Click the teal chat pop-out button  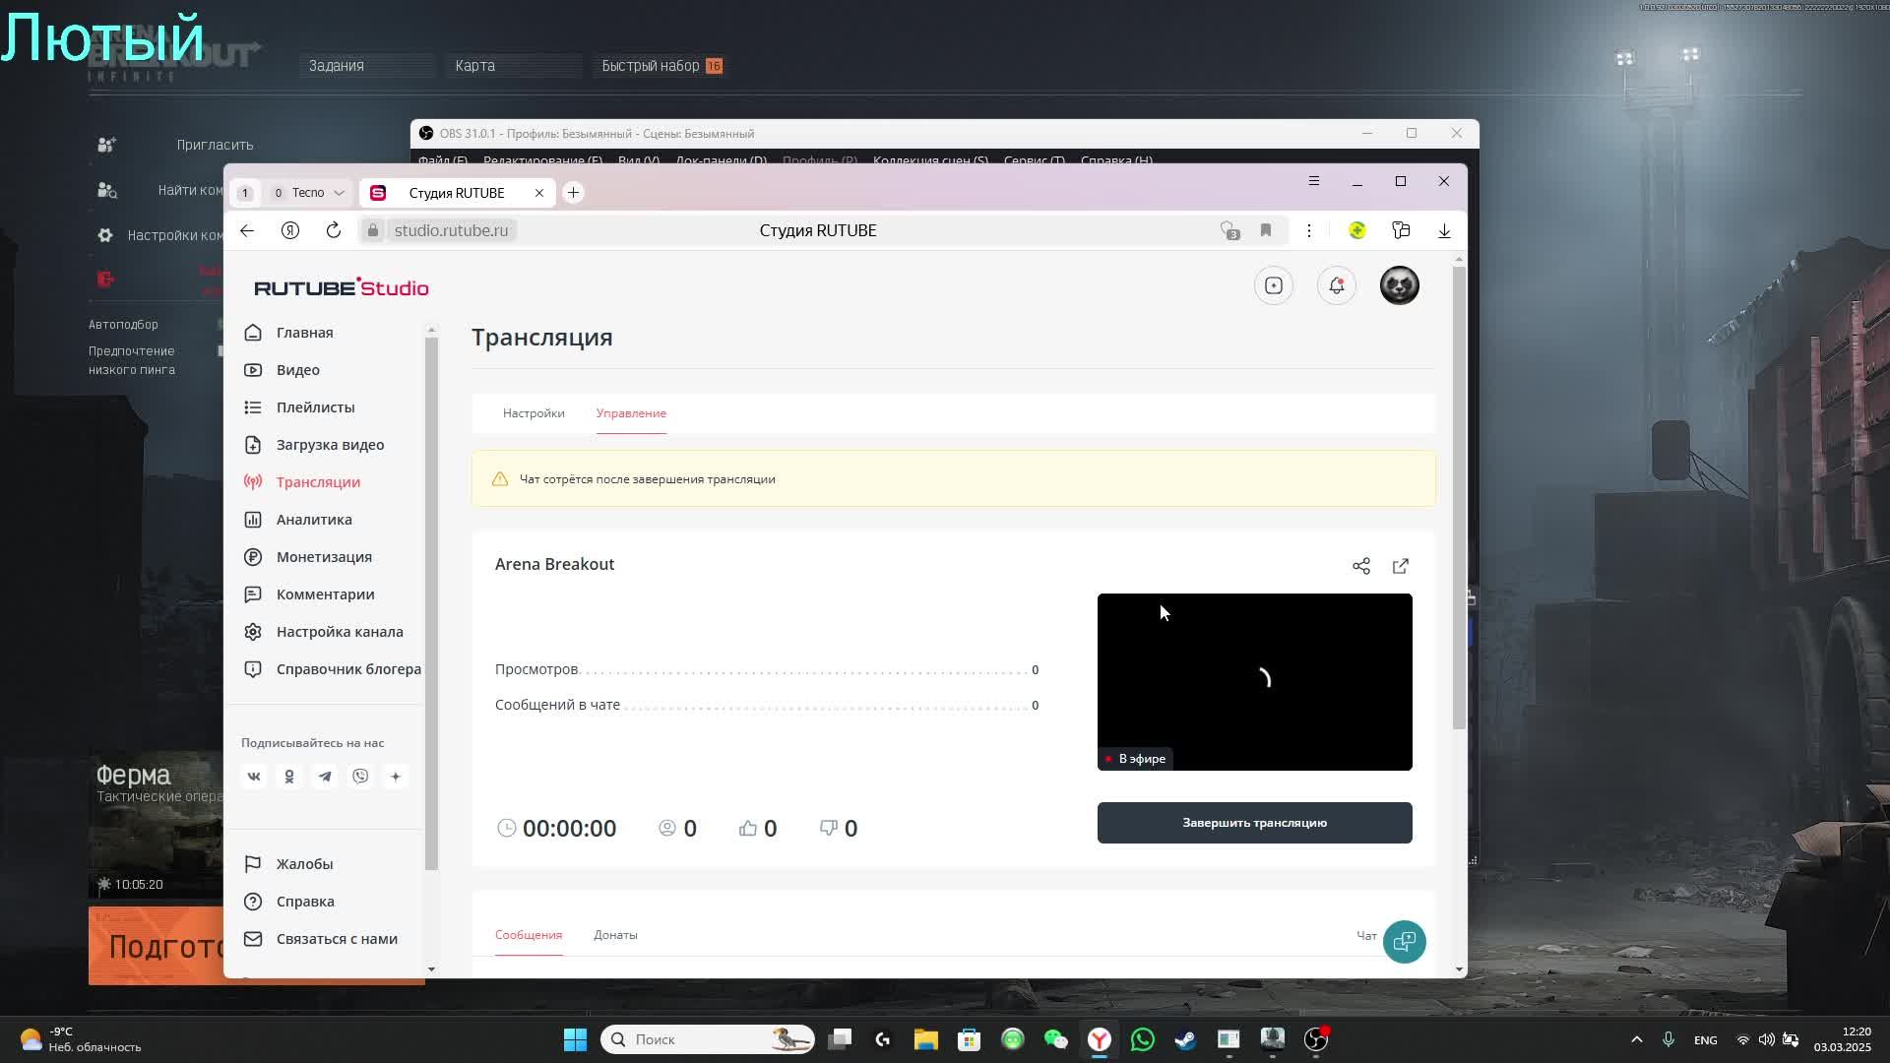click(1404, 941)
